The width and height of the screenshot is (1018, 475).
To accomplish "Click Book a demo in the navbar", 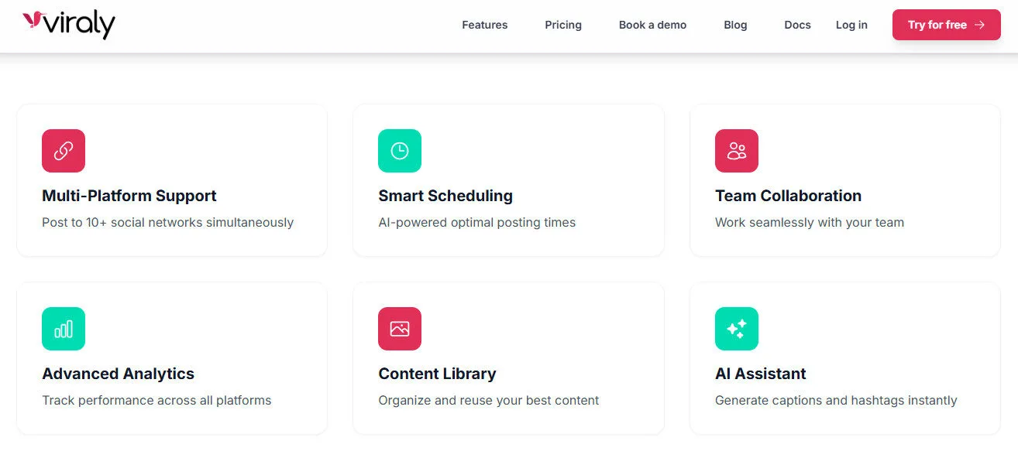I will 652,25.
